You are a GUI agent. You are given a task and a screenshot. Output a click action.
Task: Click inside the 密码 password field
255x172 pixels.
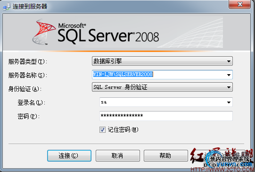pyautogui.click(x=166, y=116)
